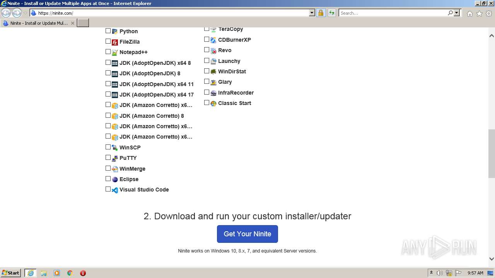Select the Classic Start checkbox
The image size is (495, 278).
click(207, 103)
